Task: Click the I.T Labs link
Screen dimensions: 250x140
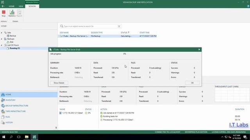Action: pos(239,125)
